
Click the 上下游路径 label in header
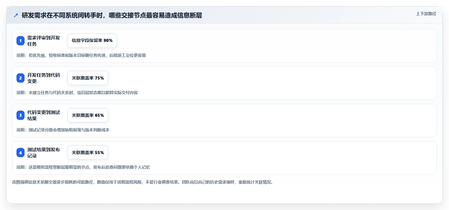pos(426,14)
